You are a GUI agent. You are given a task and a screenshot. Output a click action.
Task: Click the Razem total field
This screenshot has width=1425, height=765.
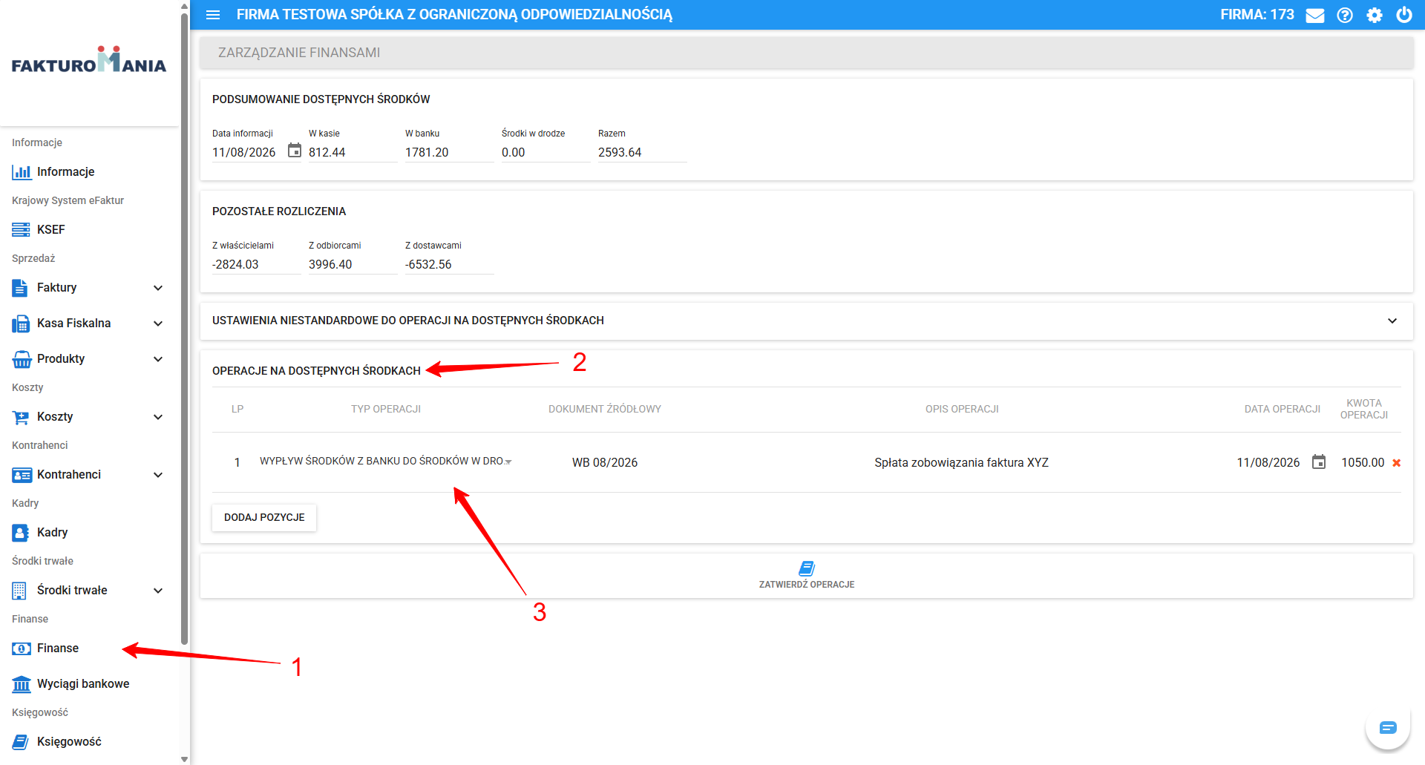642,152
